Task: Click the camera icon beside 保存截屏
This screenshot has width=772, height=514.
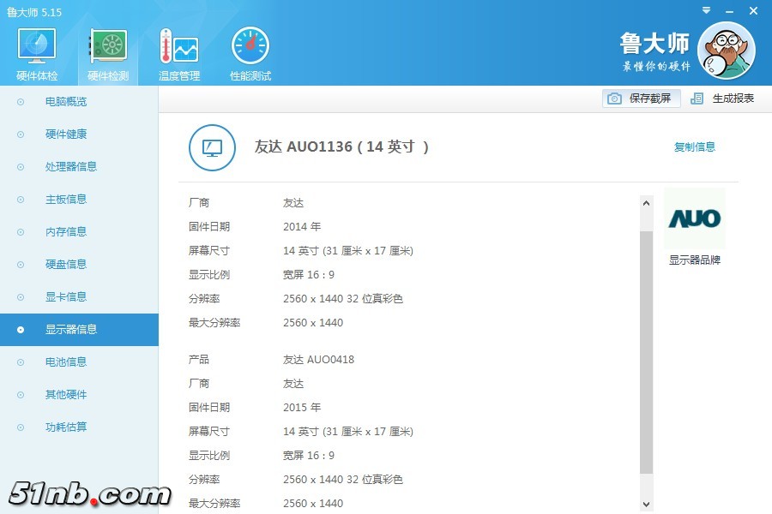Action: (x=614, y=99)
